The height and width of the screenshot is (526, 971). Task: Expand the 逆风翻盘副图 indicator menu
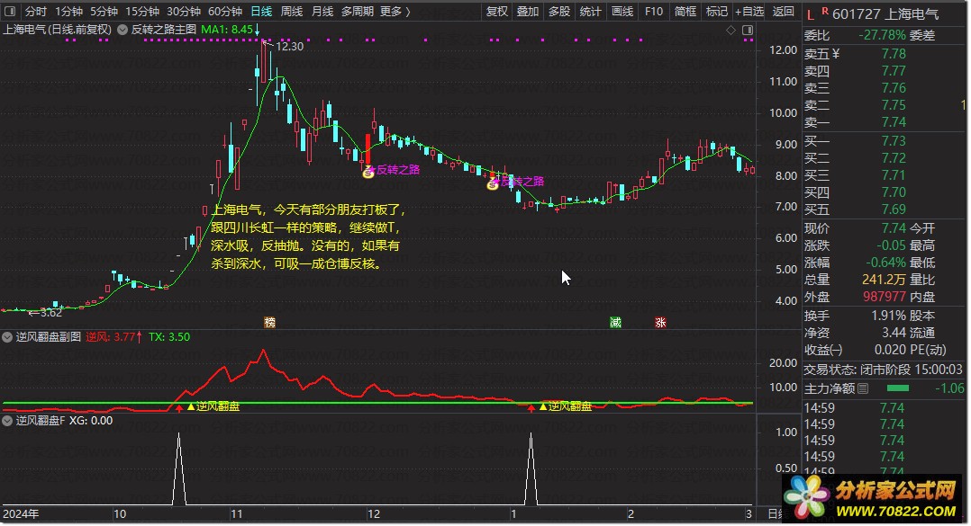coord(7,337)
